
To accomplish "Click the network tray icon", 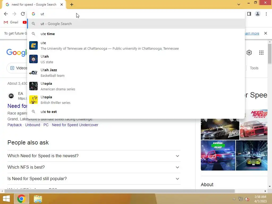I will (240, 199).
